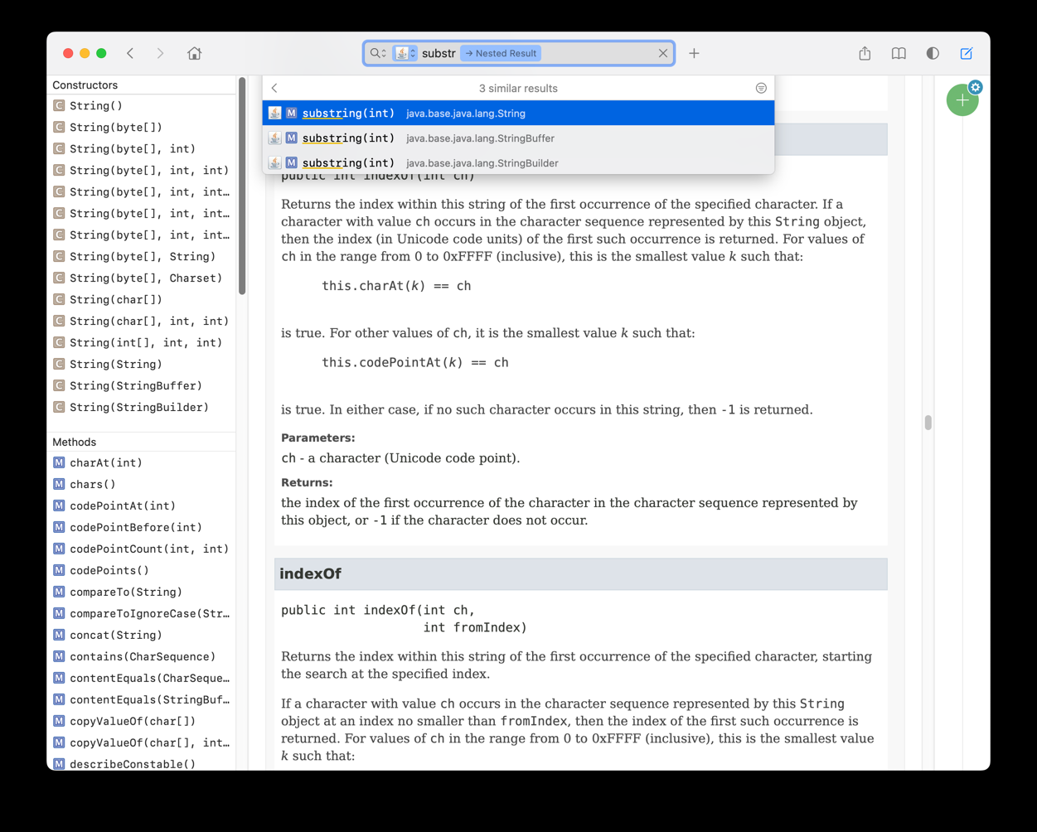This screenshot has width=1037, height=832.
Task: Click the green plus button with gear
Action: 962,99
